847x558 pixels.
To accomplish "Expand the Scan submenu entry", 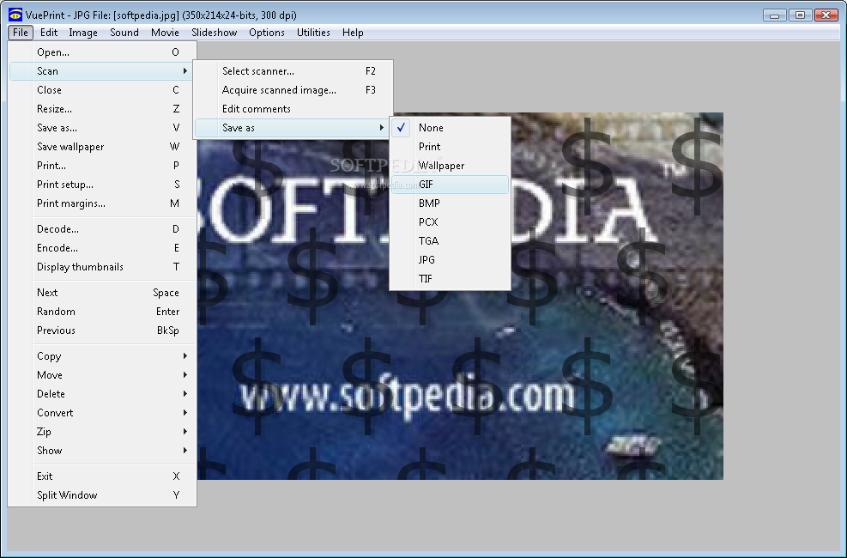I will coord(102,71).
